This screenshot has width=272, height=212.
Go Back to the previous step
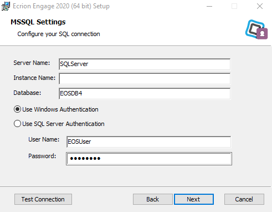coord(153,199)
